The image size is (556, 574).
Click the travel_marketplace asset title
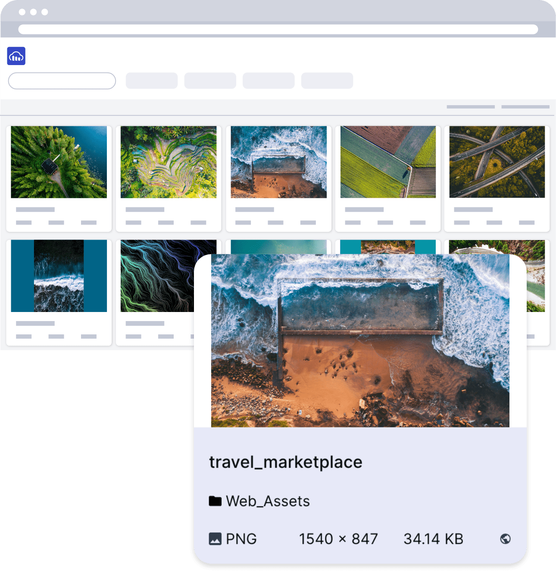pos(286,462)
